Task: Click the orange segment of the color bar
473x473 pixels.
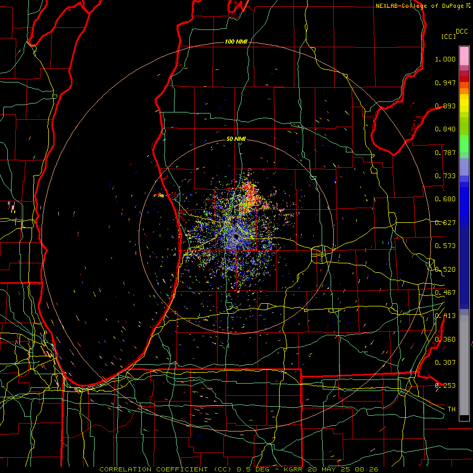Action: tap(464, 91)
